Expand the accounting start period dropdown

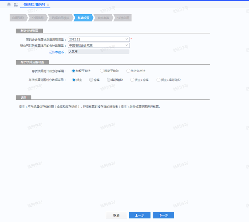(x=127, y=39)
